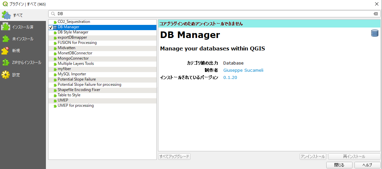382x169 pixels.
Task: Open the 未インストール (Not installed) tab
Action: click(x=23, y=39)
